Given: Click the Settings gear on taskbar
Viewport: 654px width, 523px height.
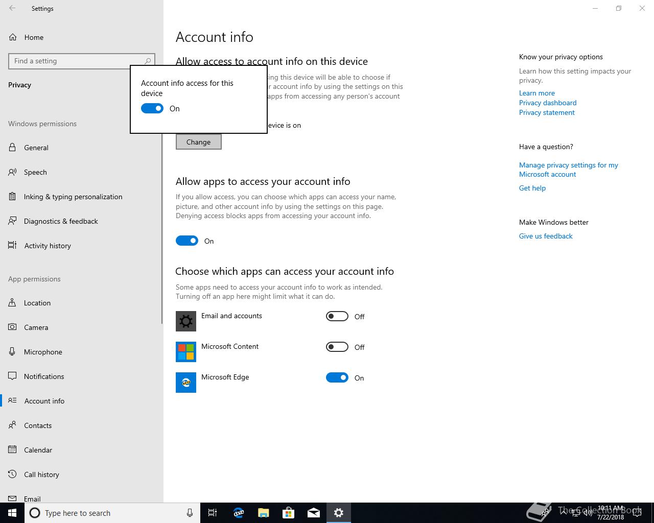Looking at the screenshot, I should pos(338,513).
